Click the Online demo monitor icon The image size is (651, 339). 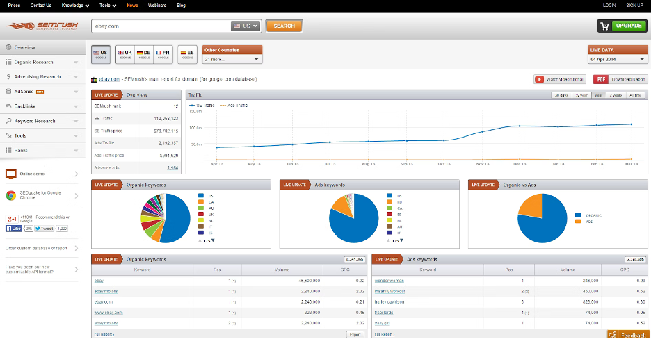pyautogui.click(x=11, y=174)
